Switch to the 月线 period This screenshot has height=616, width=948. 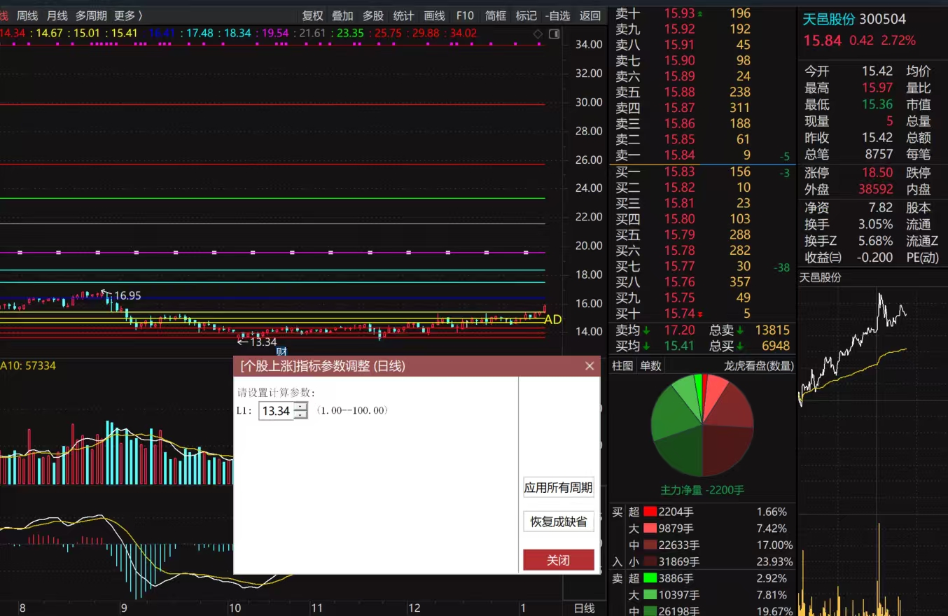57,15
